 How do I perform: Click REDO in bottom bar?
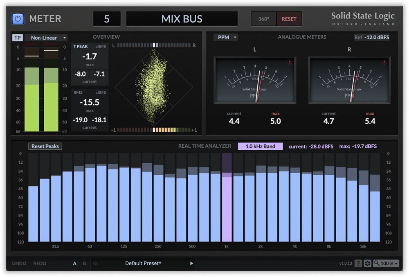40,263
